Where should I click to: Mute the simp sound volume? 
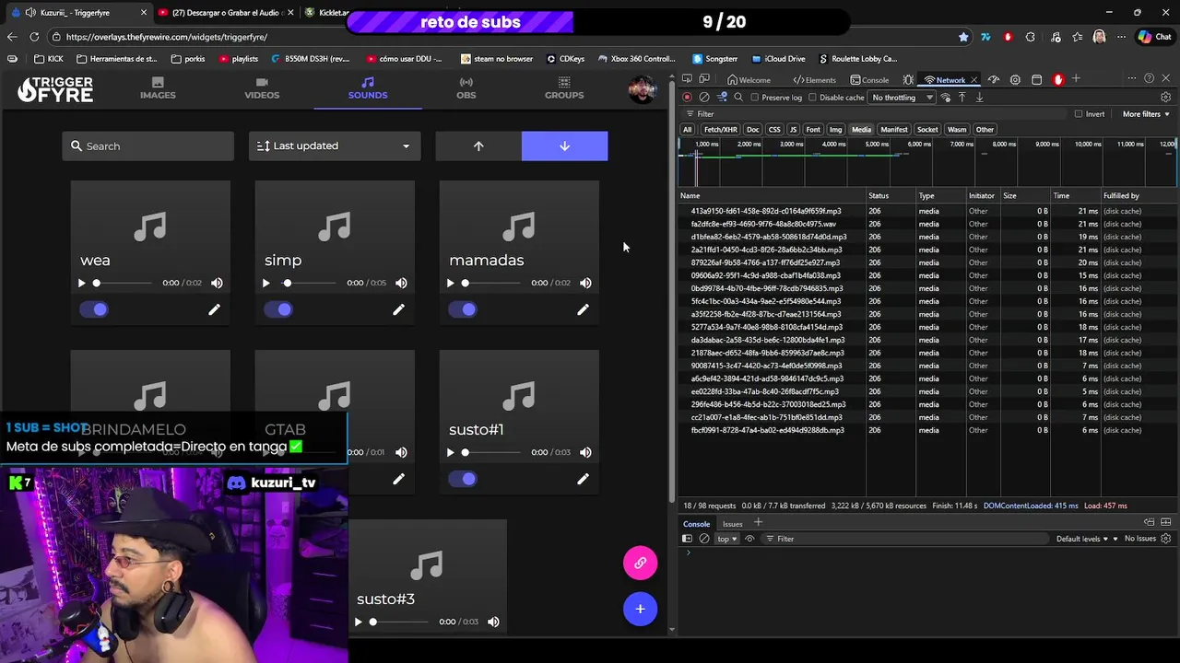point(401,284)
